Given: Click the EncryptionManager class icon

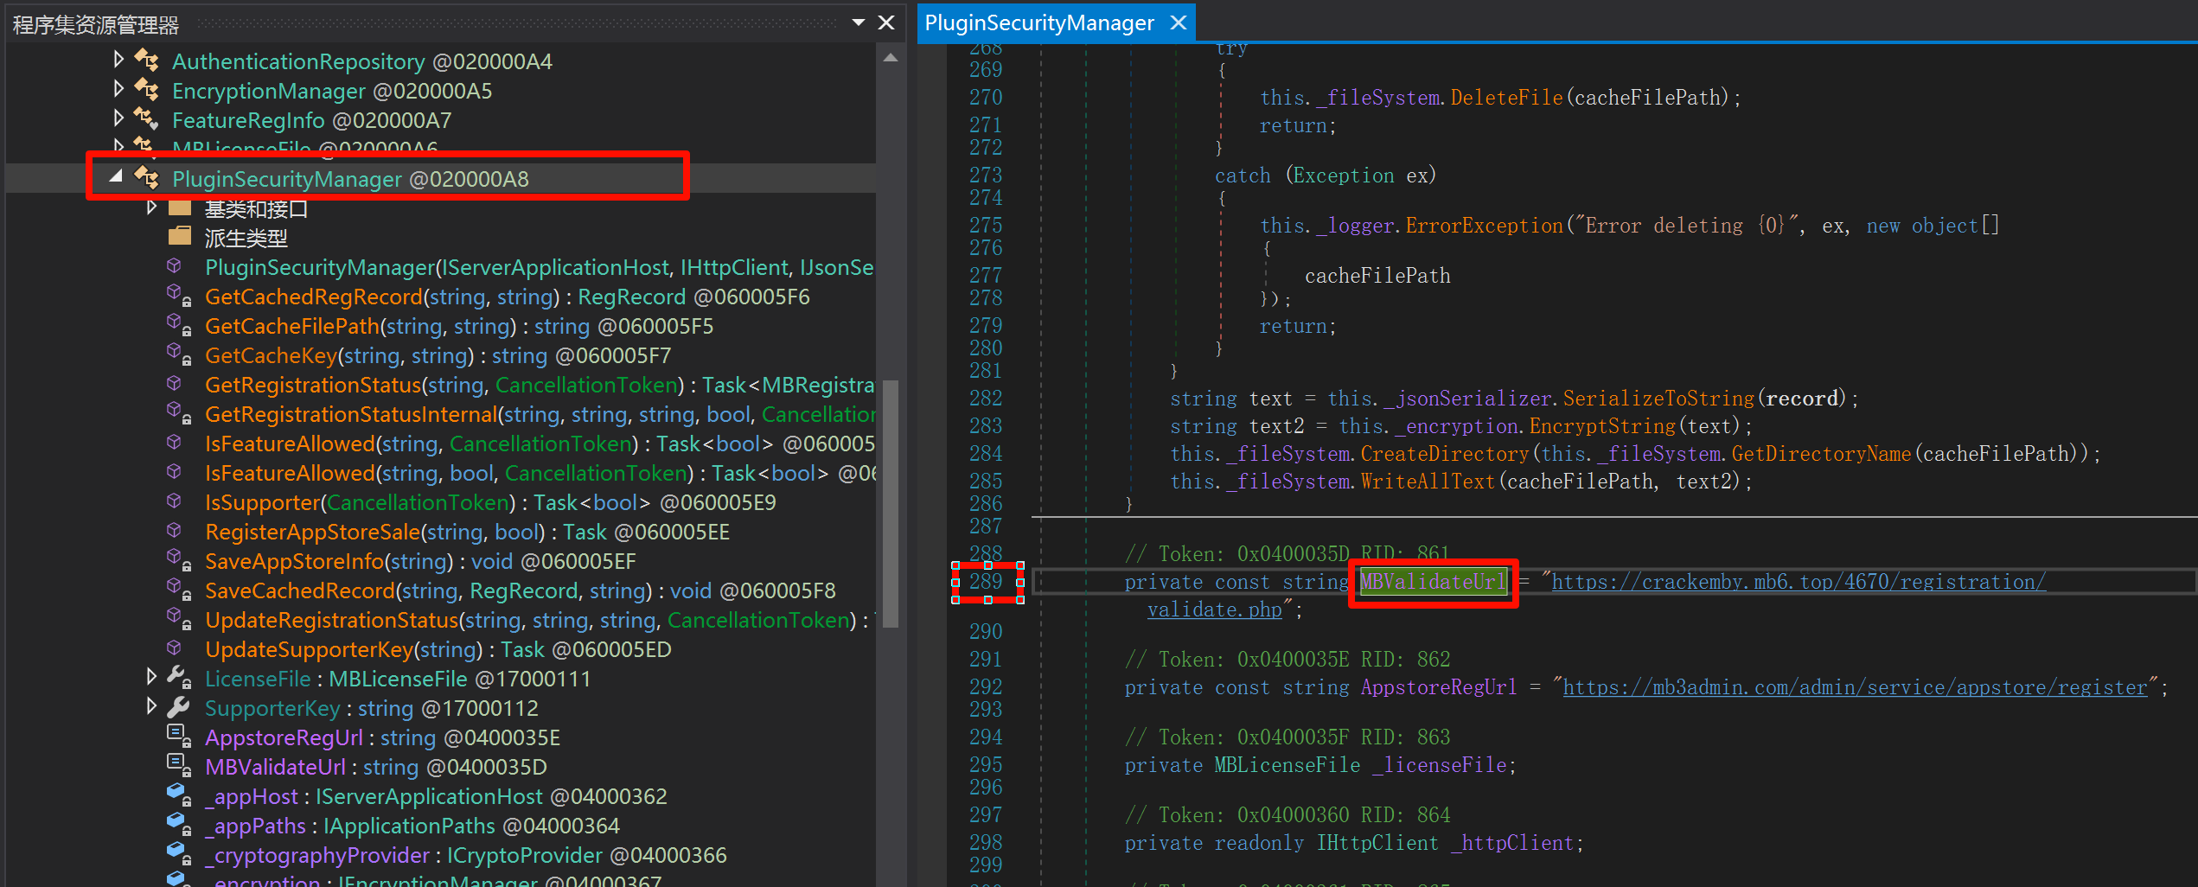Looking at the screenshot, I should coord(147,90).
